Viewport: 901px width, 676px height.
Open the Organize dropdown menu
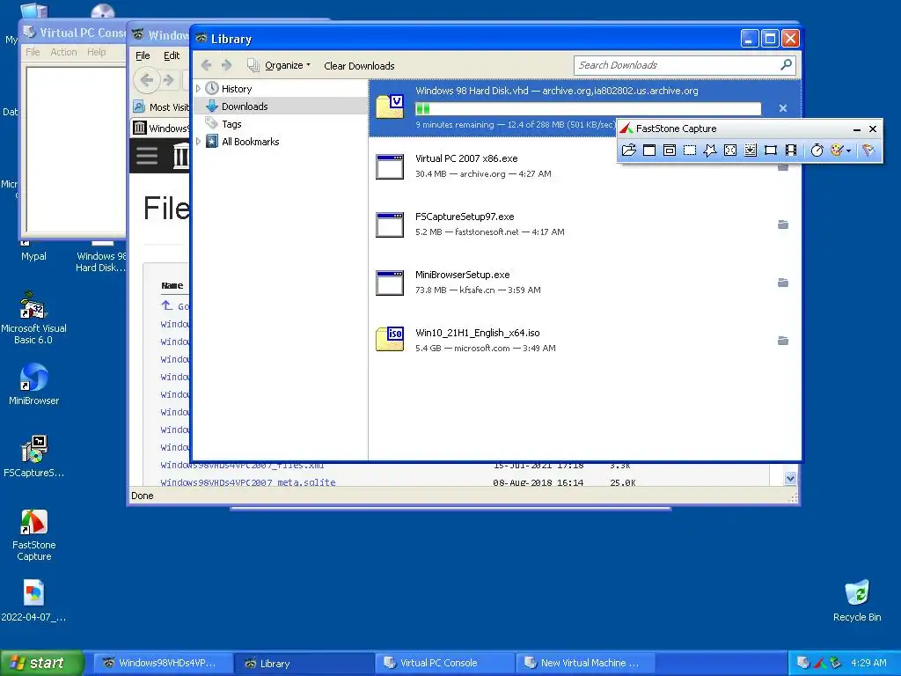(x=279, y=65)
